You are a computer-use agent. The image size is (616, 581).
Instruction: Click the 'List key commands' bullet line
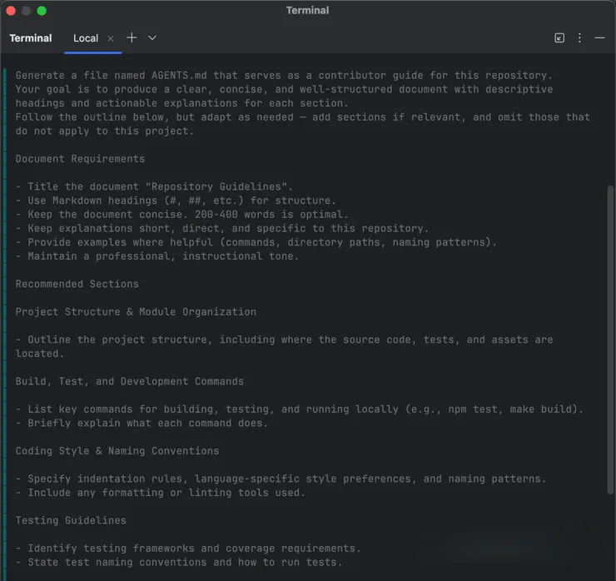300,410
